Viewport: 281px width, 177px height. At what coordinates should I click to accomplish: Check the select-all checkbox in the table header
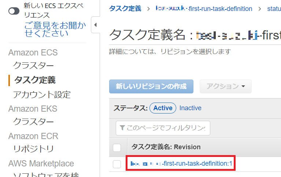click(117, 148)
